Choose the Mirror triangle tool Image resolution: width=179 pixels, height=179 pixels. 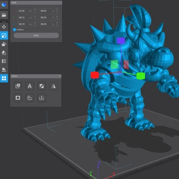(53, 86)
